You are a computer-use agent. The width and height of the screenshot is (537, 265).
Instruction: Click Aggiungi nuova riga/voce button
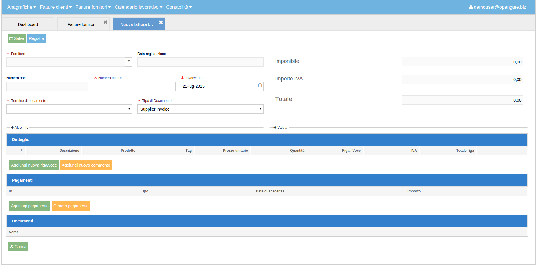(x=34, y=165)
